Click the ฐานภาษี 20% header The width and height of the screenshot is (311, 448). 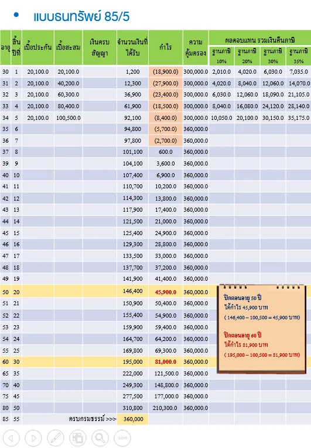247,56
